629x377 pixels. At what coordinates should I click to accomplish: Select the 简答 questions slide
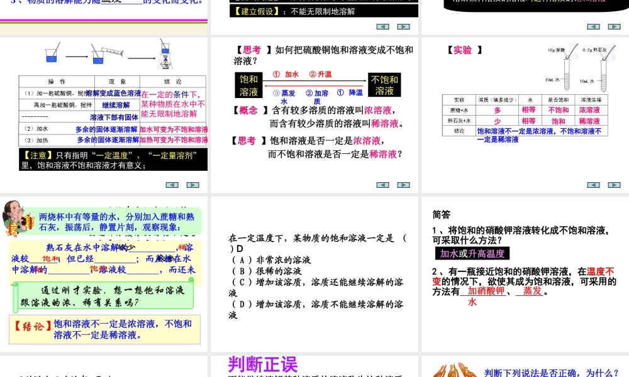(x=525, y=274)
